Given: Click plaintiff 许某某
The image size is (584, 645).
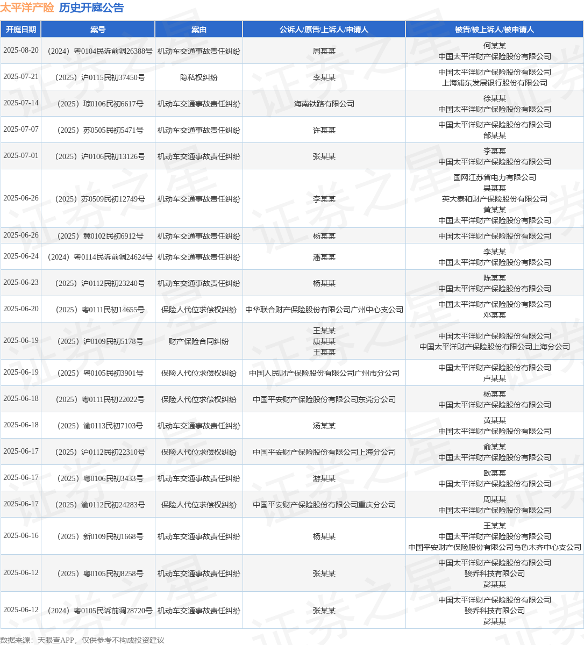Looking at the screenshot, I should (324, 130).
